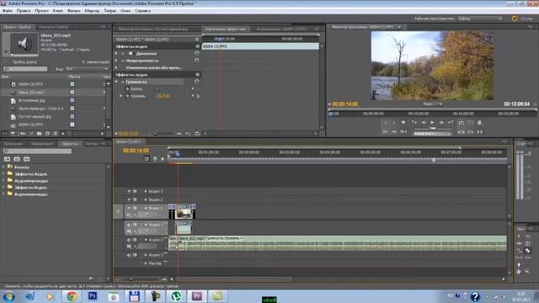Image resolution: width=539 pixels, height=303 pixels.
Task: Toggle Видео 2 track output eye
Action: pos(129,199)
